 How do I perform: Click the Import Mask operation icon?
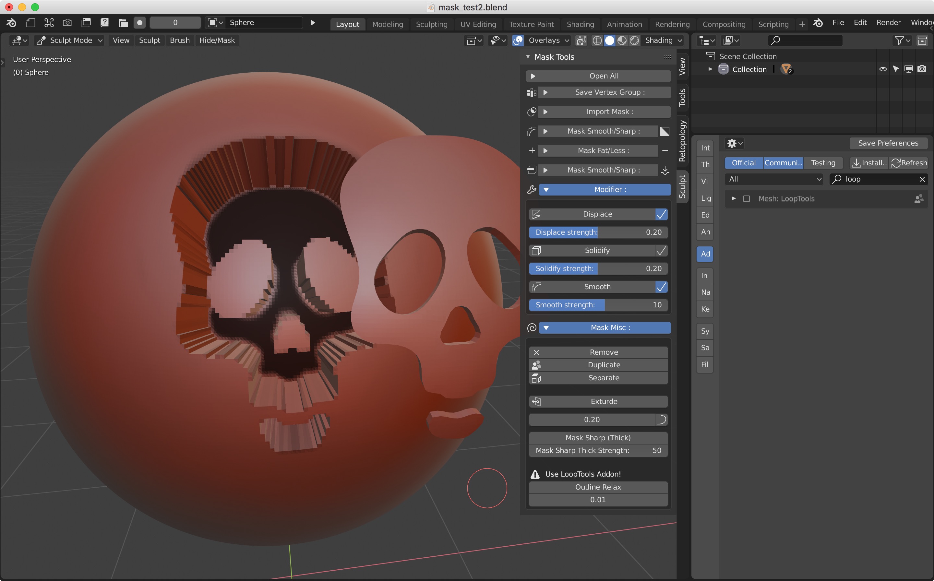533,111
